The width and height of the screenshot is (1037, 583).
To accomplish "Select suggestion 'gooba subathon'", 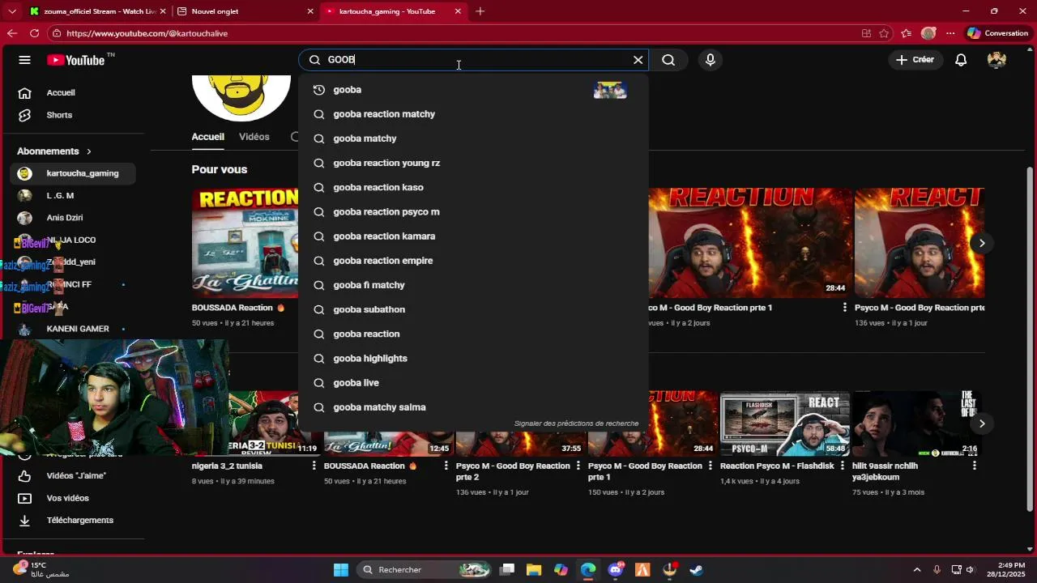I will 473,309.
